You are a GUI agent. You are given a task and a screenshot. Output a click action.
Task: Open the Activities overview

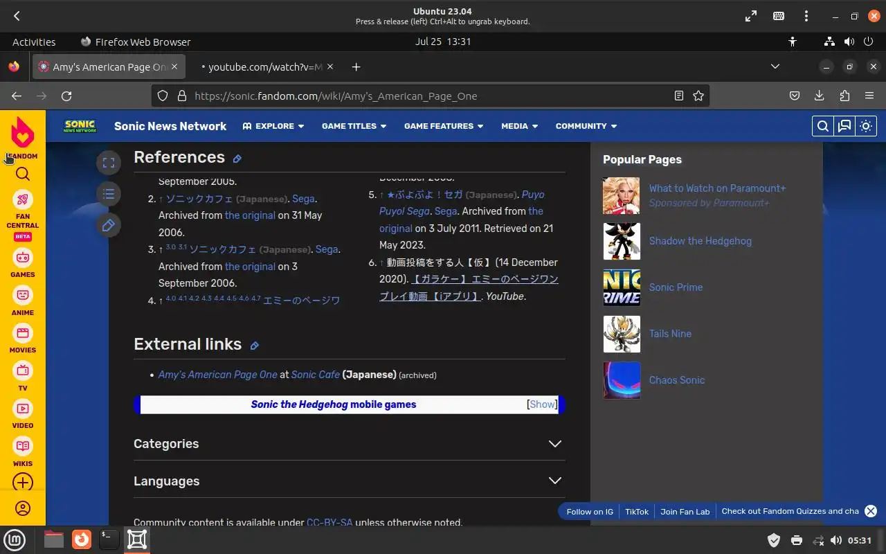pos(34,42)
